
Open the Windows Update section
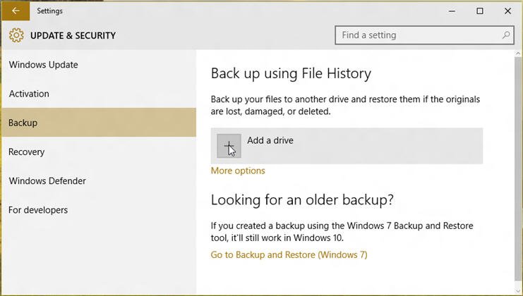[43, 65]
